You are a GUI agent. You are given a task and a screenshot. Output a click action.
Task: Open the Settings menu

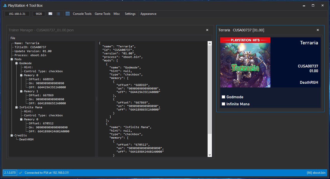point(130,14)
